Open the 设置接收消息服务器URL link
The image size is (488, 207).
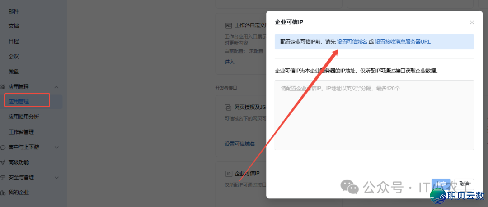(x=403, y=42)
